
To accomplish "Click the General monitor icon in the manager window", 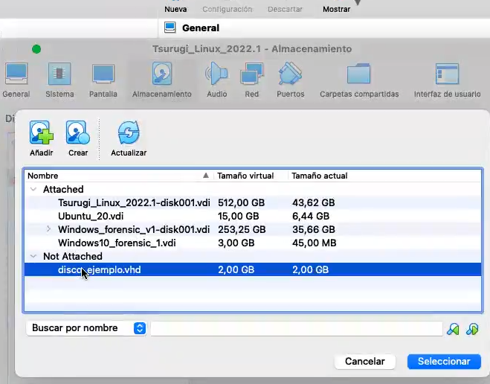I will click(x=170, y=28).
